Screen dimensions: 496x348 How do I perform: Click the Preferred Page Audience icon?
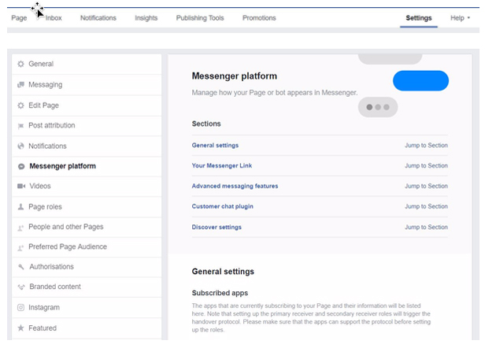pyautogui.click(x=21, y=247)
